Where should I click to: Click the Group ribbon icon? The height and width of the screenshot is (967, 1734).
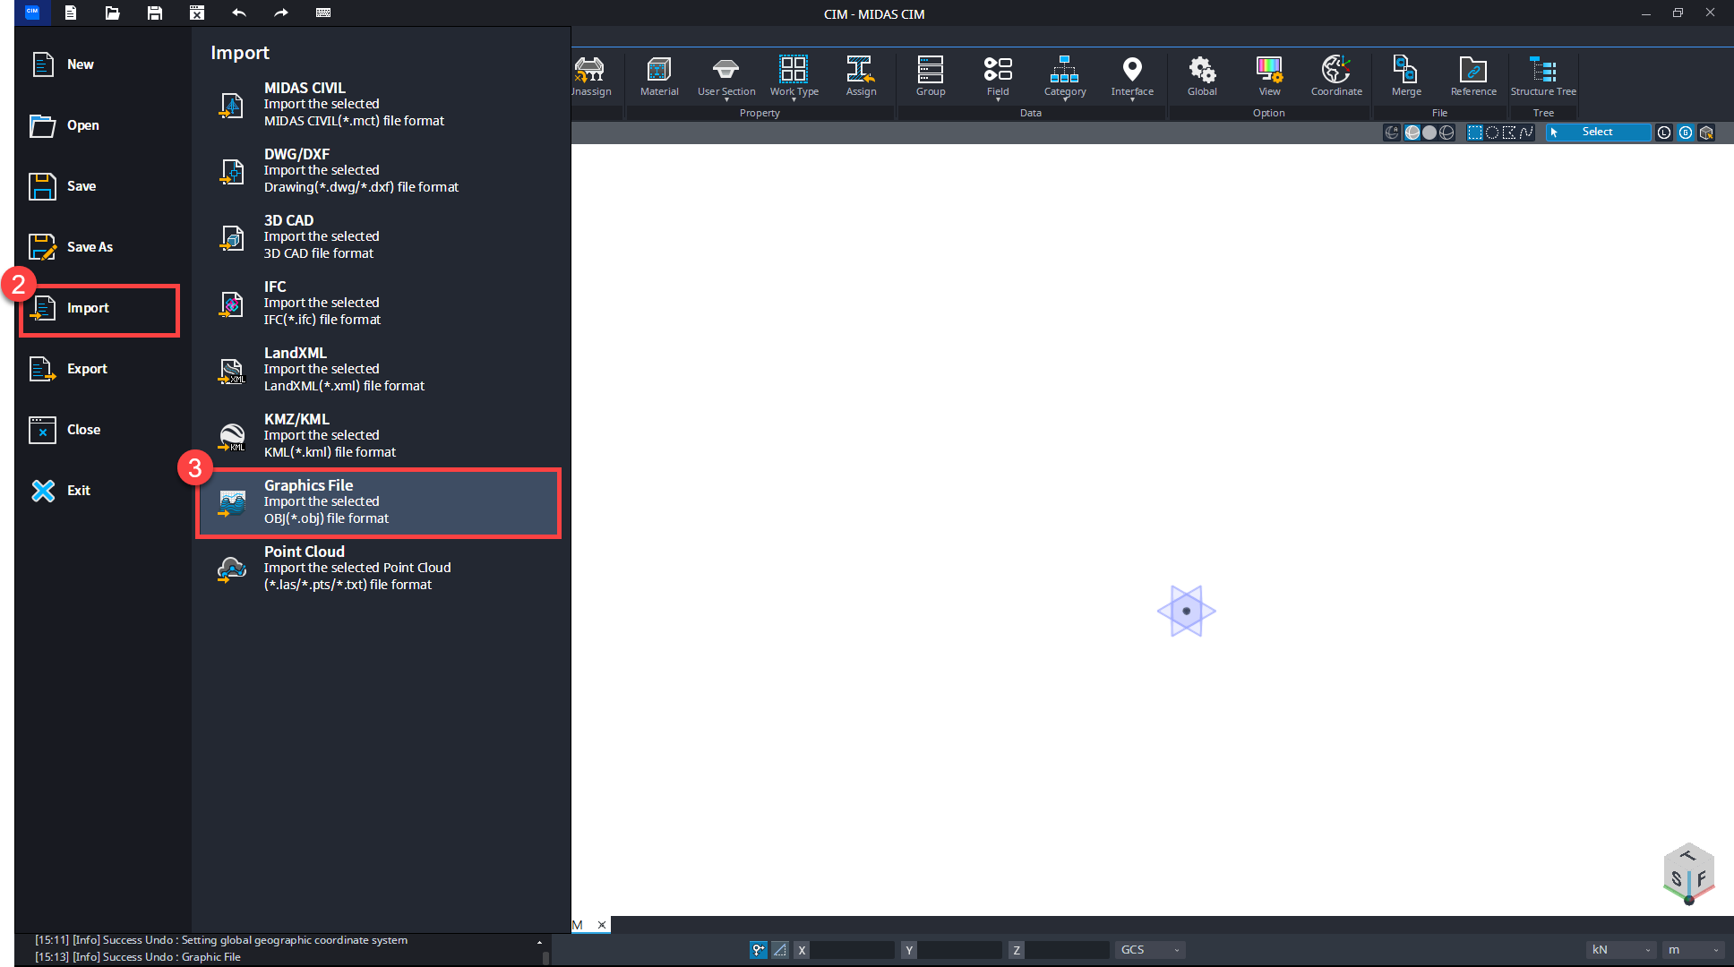click(931, 76)
